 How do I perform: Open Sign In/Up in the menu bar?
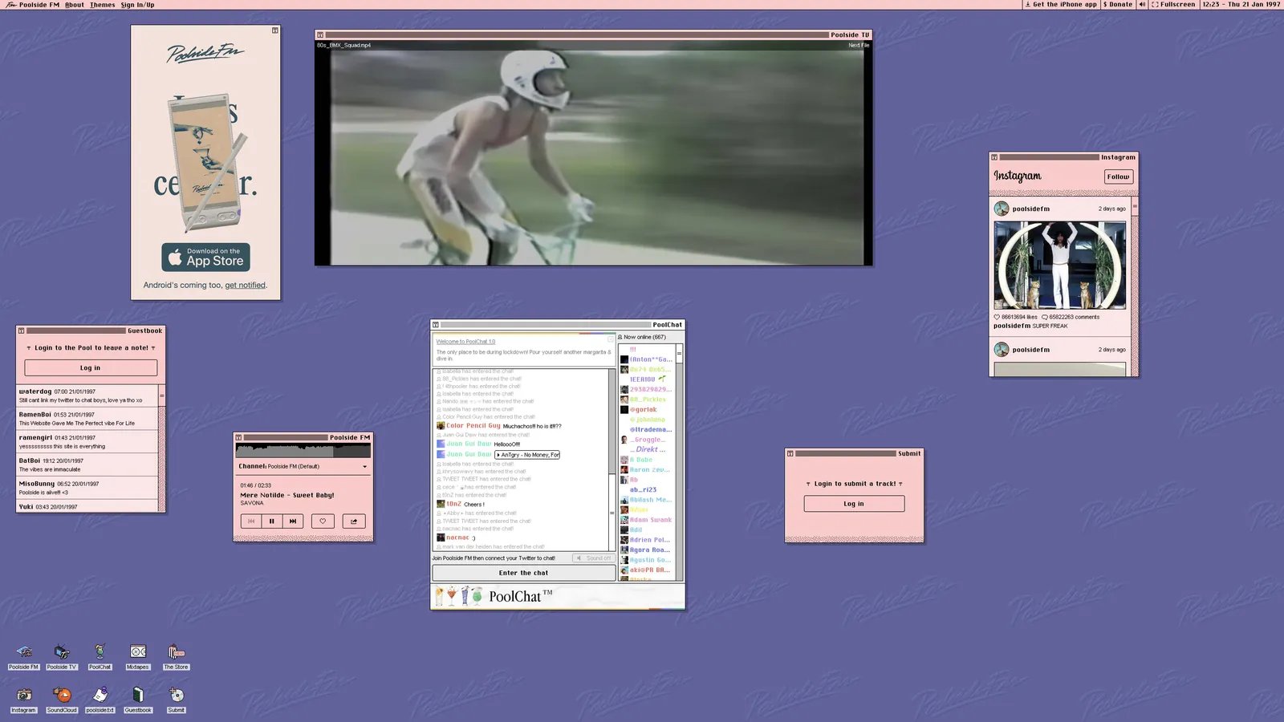click(138, 5)
